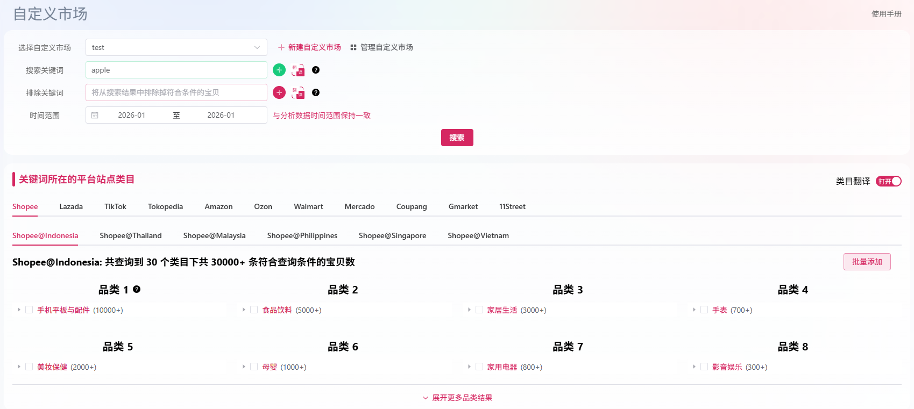
Task: Check the 手机平板与配件 category checkbox
Action: 29,310
